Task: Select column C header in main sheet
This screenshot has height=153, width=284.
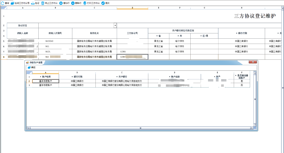Action: click(x=94, y=8)
